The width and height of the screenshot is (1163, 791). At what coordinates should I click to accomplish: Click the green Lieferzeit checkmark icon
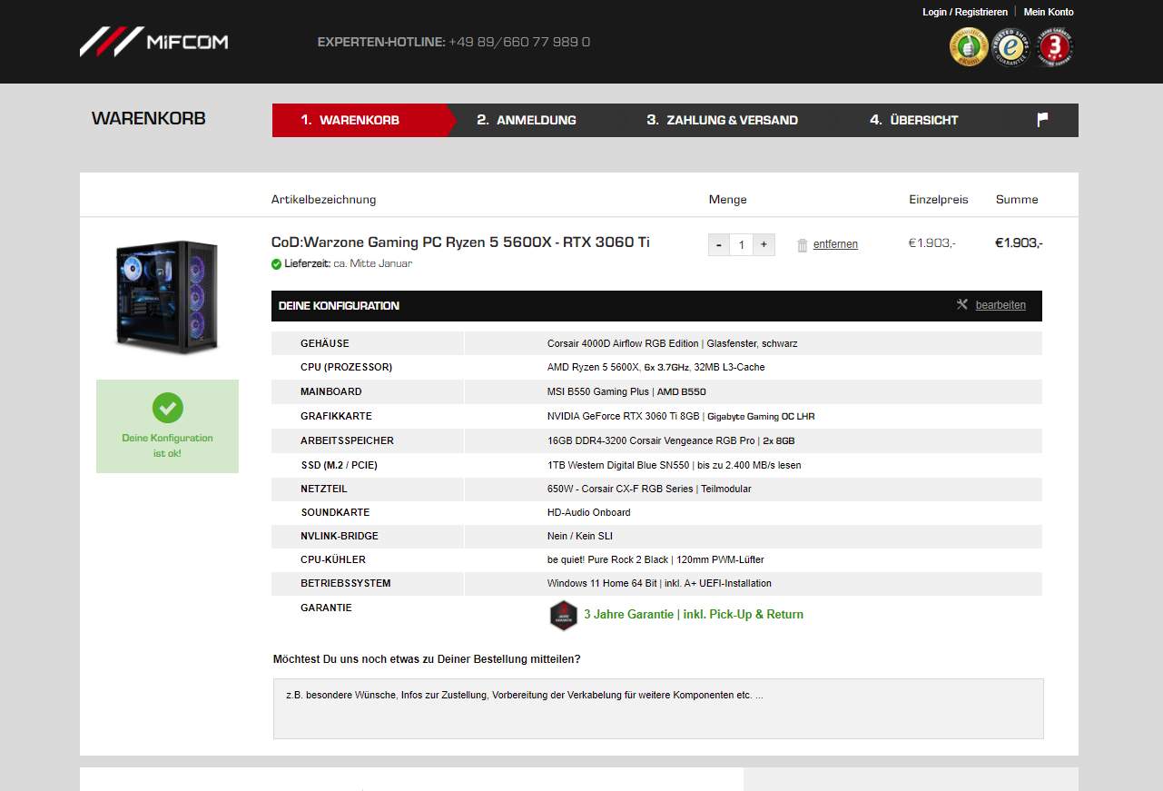pyautogui.click(x=276, y=264)
